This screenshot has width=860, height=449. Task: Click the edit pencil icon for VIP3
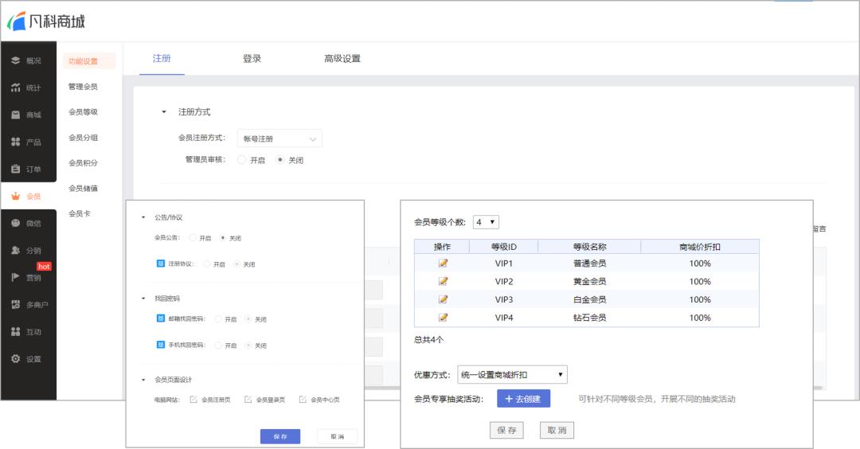443,299
